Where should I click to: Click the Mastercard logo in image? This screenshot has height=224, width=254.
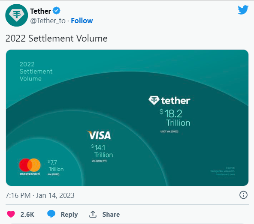(30, 167)
